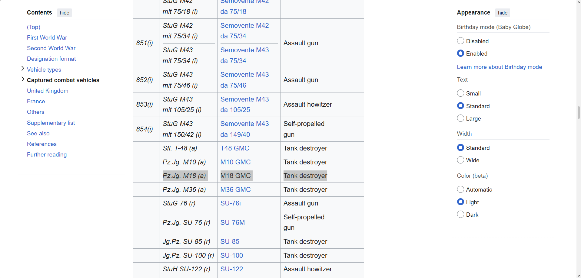Navigate to Supplementary list section
This screenshot has height=278, width=581.
click(x=51, y=123)
